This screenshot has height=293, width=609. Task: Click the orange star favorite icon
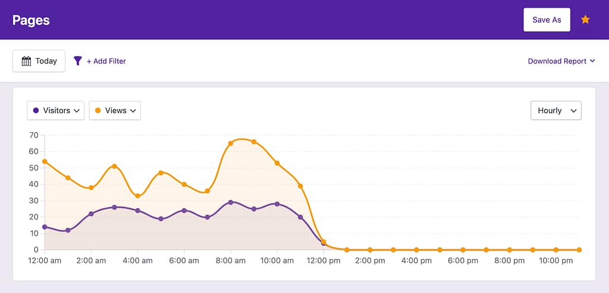(585, 20)
